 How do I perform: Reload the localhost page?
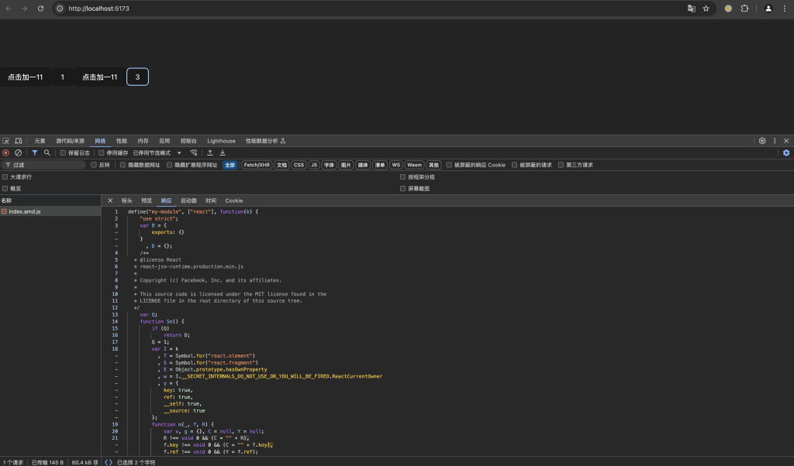tap(40, 9)
